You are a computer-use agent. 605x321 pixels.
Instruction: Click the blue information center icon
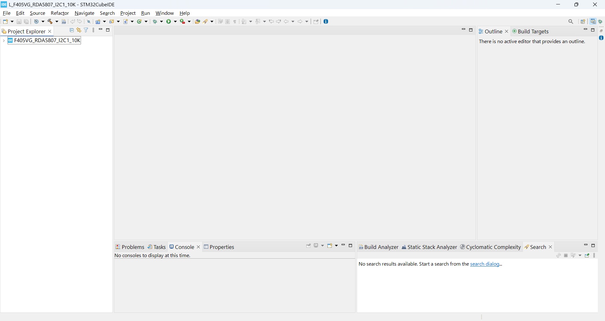coord(326,22)
